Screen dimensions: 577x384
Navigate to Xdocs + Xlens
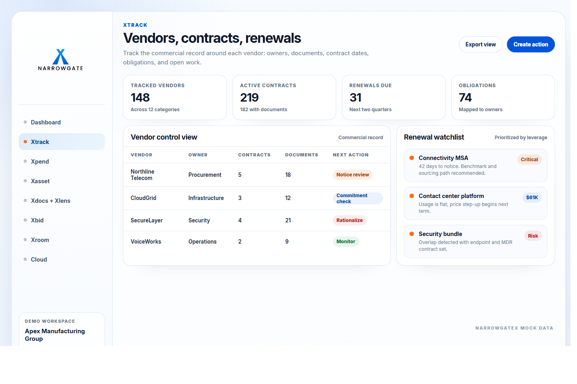tap(62, 201)
